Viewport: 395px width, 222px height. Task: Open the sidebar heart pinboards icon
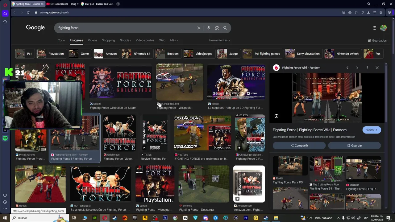5,195
